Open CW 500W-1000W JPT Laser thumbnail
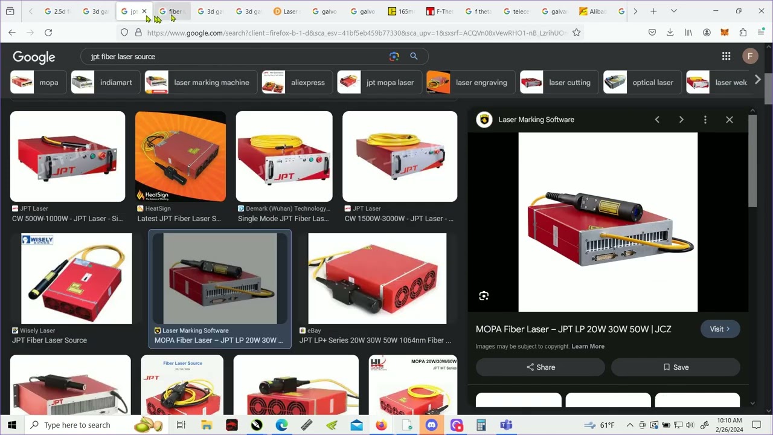The height and width of the screenshot is (435, 773). click(x=68, y=156)
